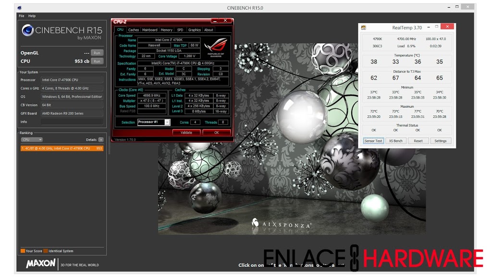
Task: Open RealTemp Settings
Action: point(440,141)
